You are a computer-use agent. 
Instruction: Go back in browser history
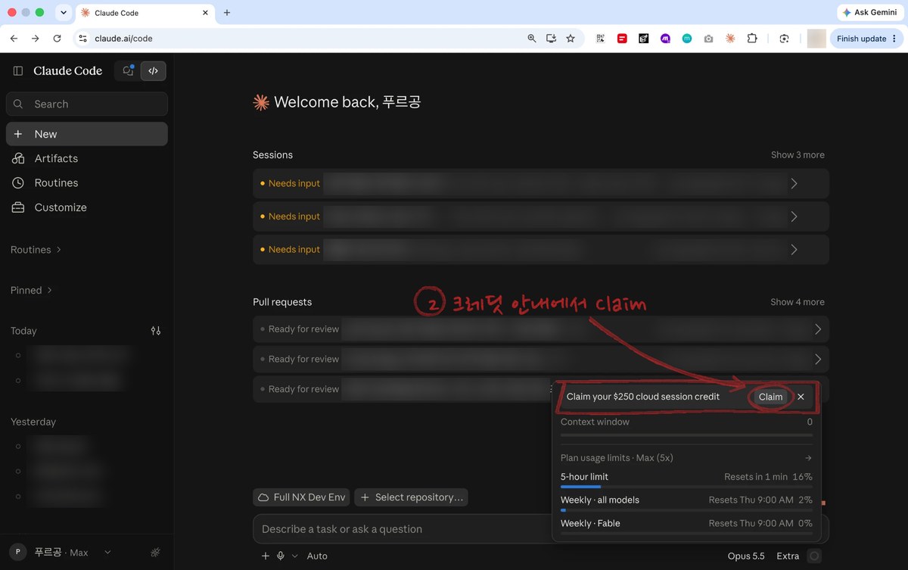click(14, 39)
